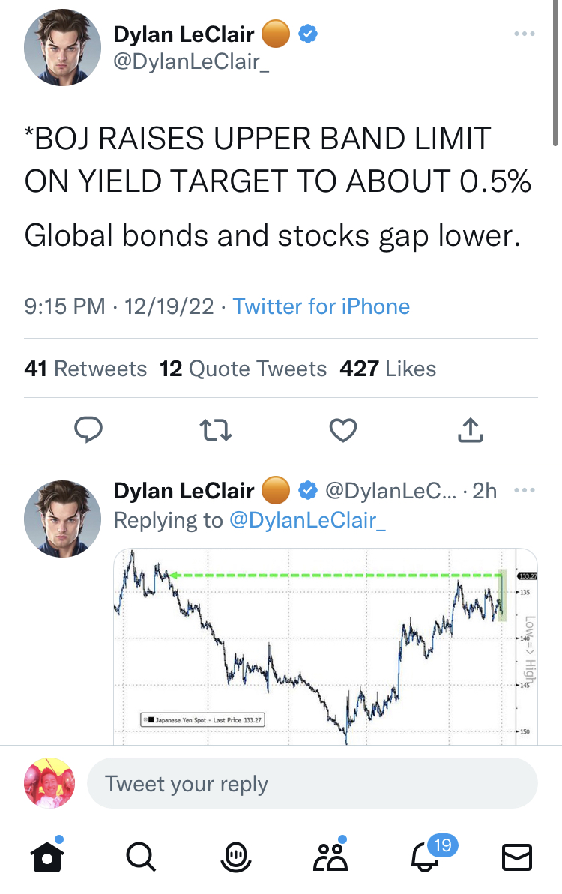Open more options on reply tweet
The image size is (562, 894).
point(524,491)
